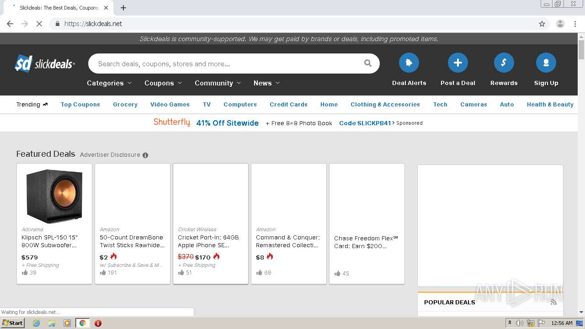
Task: Expand the News menu
Action: 266,83
